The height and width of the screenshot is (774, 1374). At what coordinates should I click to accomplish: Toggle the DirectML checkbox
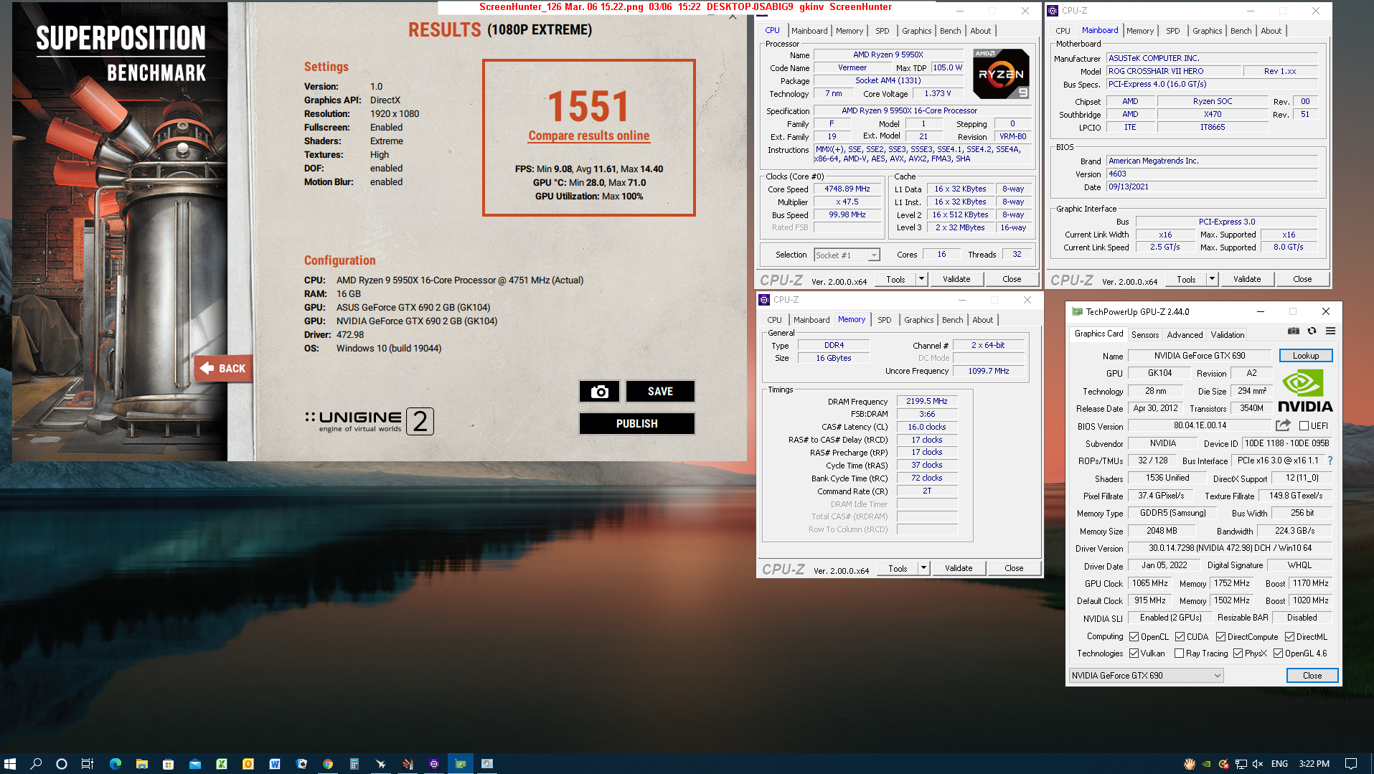(1289, 636)
